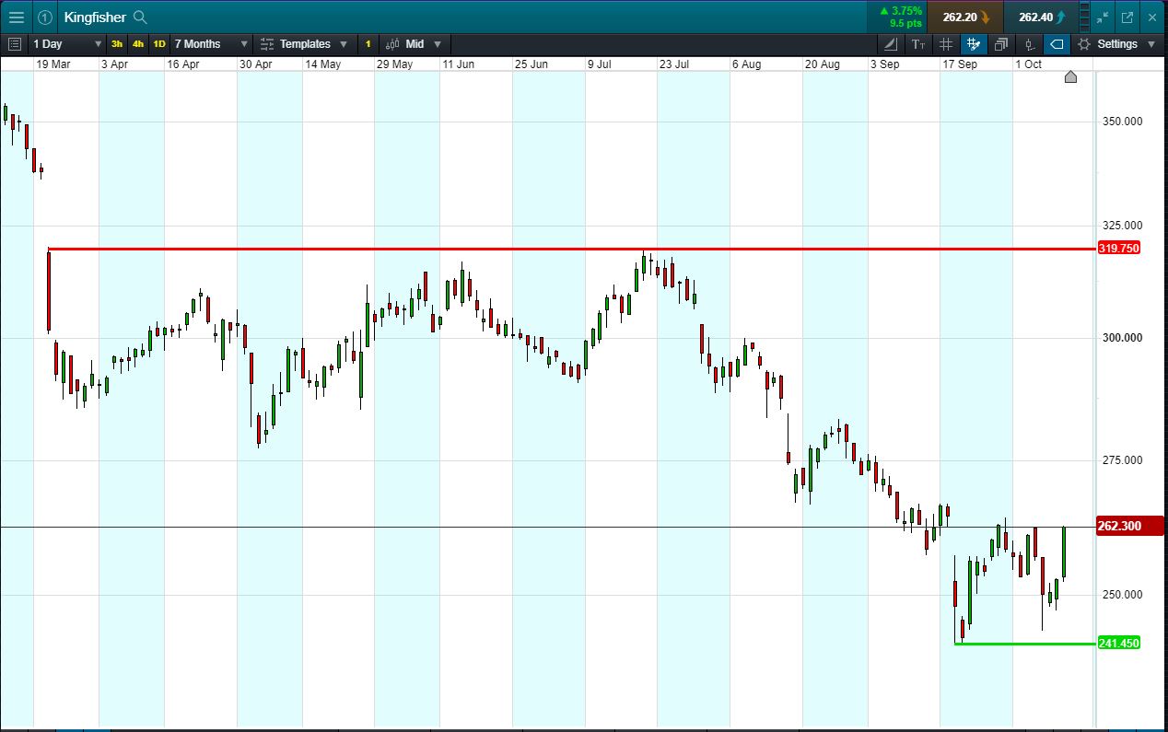The image size is (1168, 732).
Task: Click the buy price 262.40 button
Action: (x=1042, y=17)
